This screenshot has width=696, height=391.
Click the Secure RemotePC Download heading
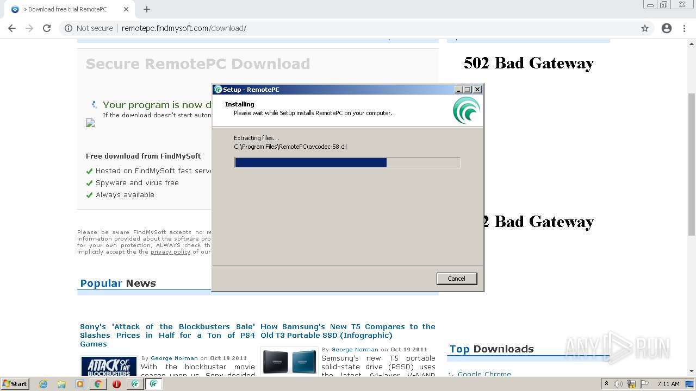(x=198, y=64)
